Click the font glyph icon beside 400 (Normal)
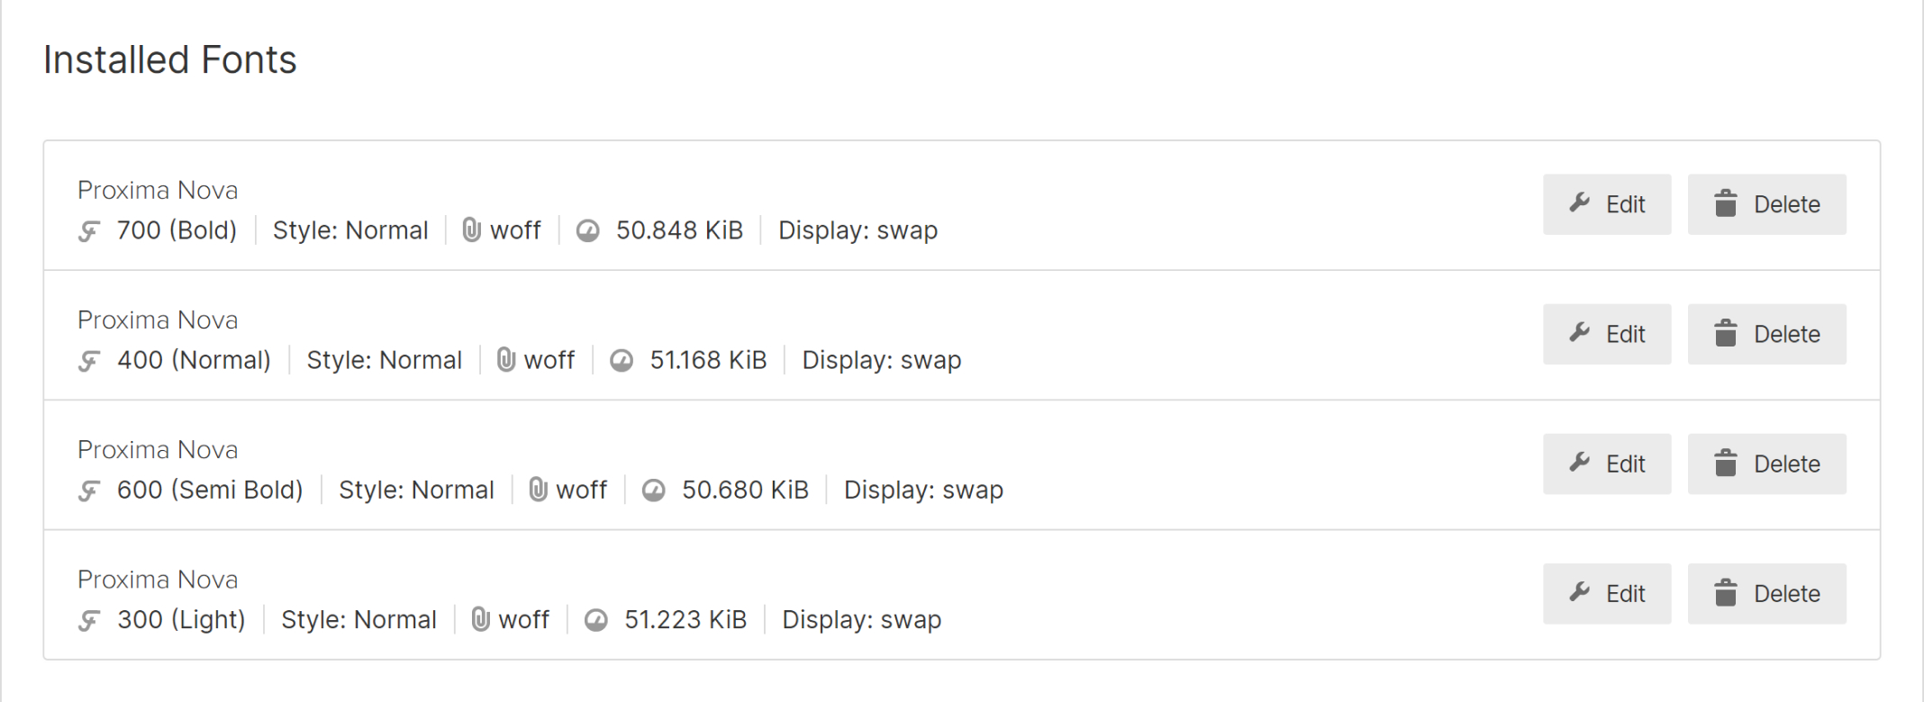The height and width of the screenshot is (702, 1924). [88, 362]
